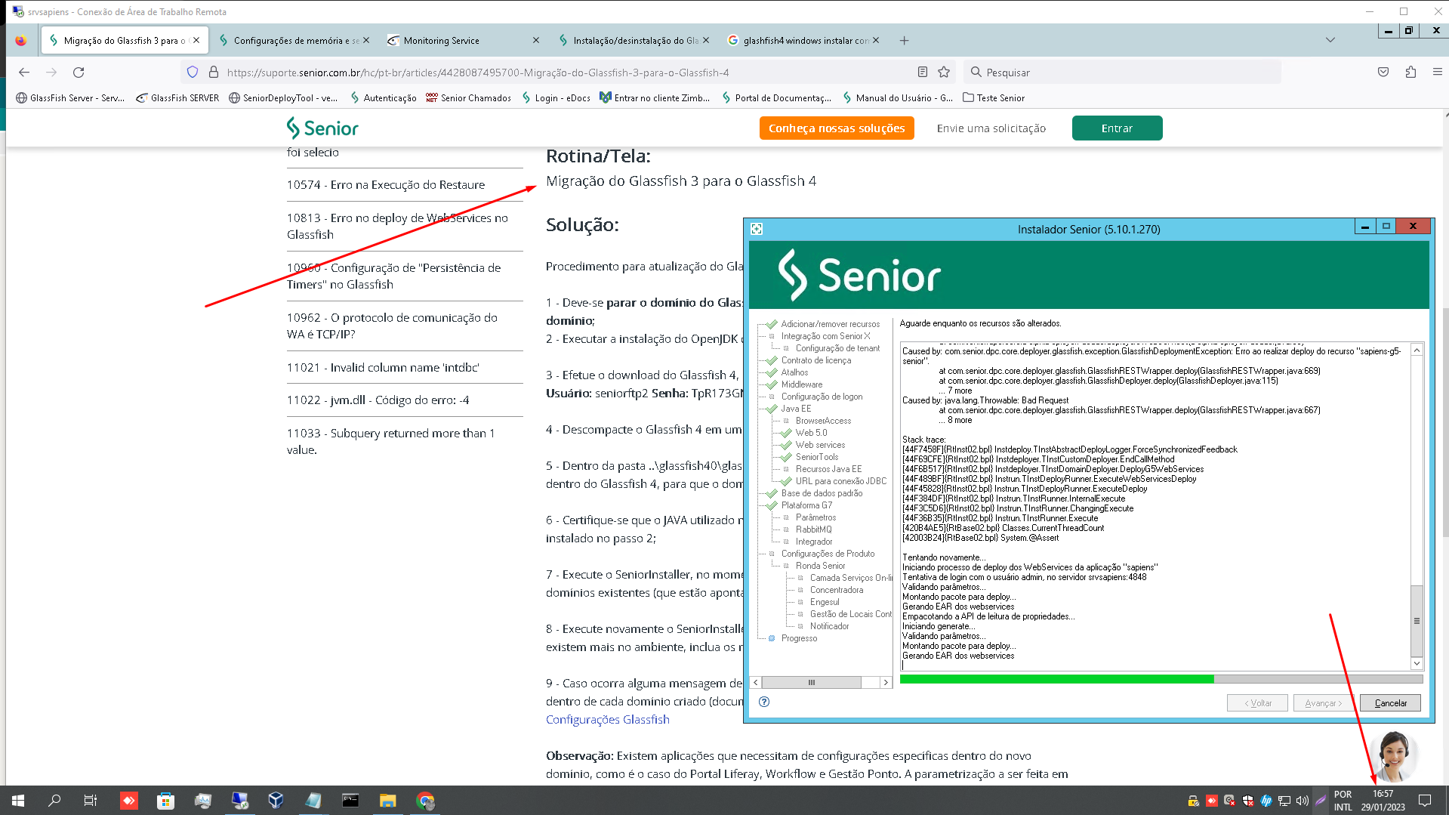
Task: Reload the current Firefox page
Action: click(x=79, y=73)
